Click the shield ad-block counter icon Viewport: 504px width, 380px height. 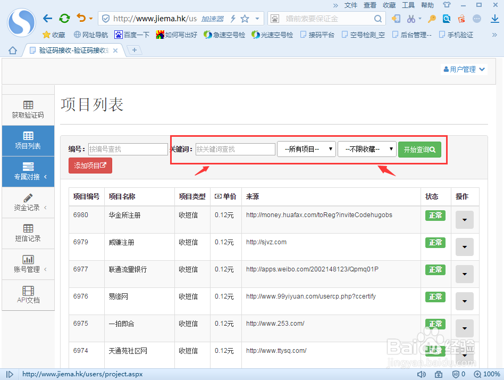[x=459, y=374]
